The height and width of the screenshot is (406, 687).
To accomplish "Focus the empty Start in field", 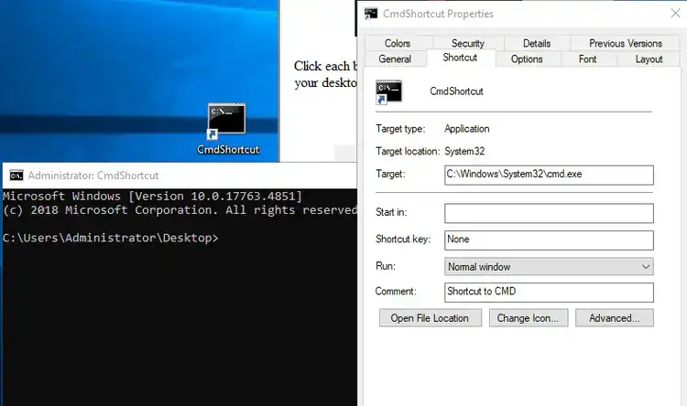I will click(549, 213).
